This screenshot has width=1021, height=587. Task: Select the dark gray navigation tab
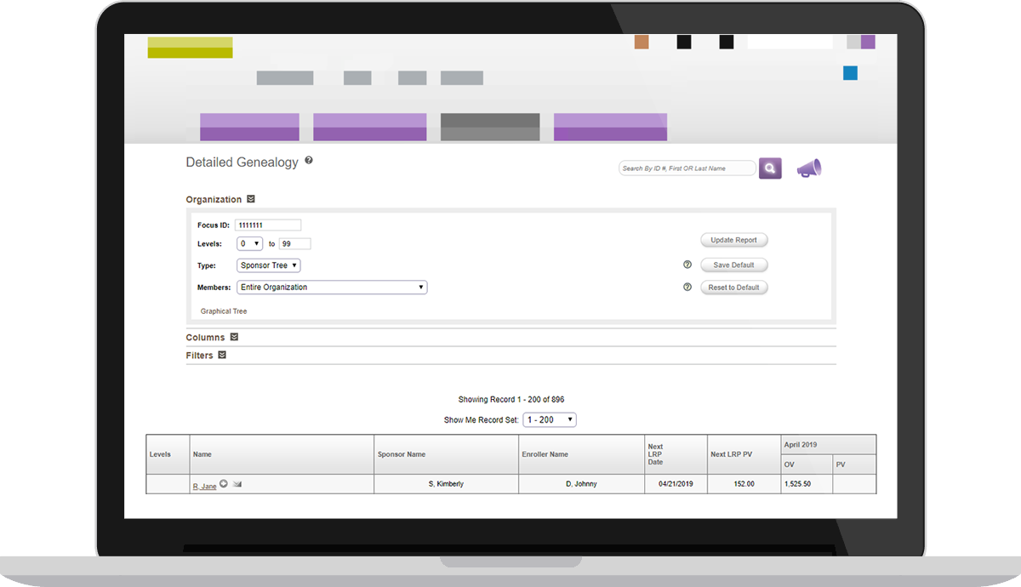(x=490, y=127)
